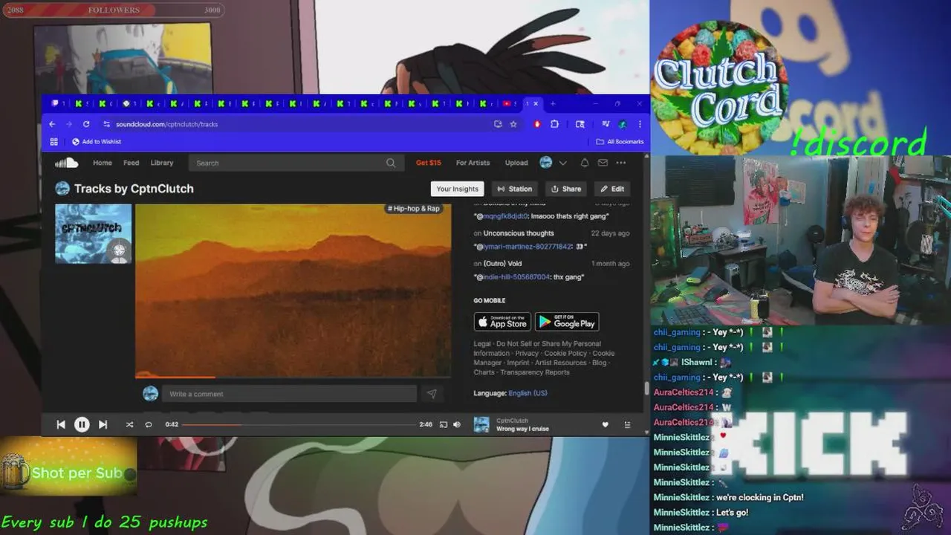The height and width of the screenshot is (535, 951).
Task: Open notifications bell
Action: click(x=585, y=163)
